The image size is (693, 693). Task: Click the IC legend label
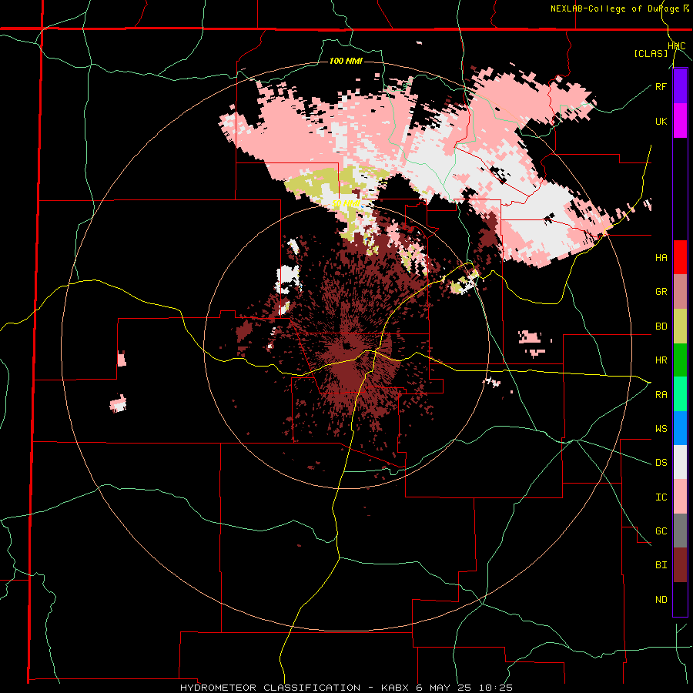(661, 497)
